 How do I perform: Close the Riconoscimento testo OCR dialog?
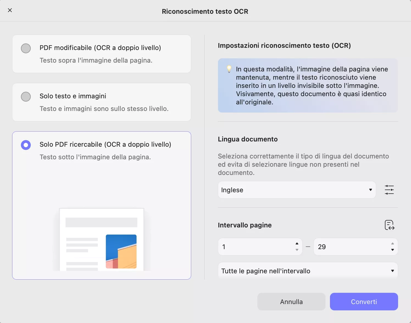click(x=10, y=10)
